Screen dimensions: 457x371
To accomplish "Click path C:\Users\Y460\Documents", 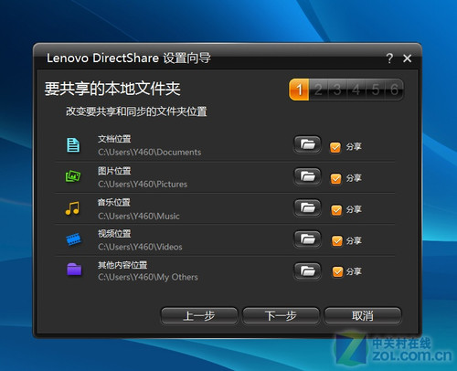I will 150,152.
